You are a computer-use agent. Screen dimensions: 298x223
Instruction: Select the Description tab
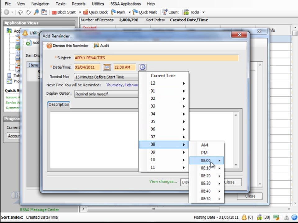[x=59, y=105]
